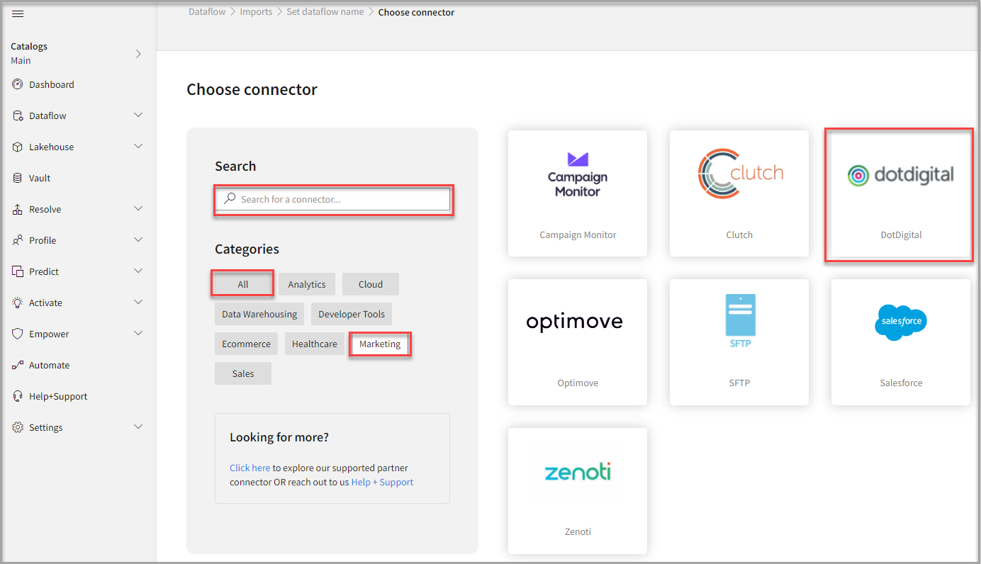Click the search magnifier icon
981x564 pixels.
coord(230,199)
